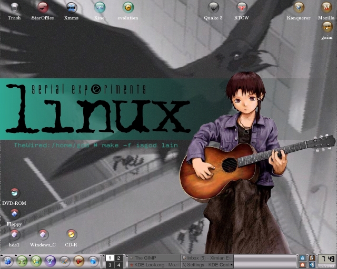Click the clock applet handle arrow

[317, 255]
